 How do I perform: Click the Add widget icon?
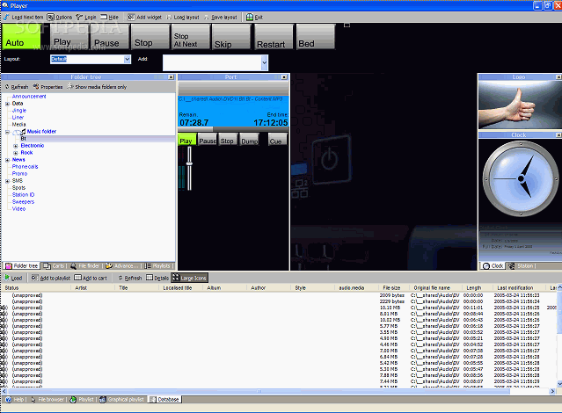pyautogui.click(x=131, y=18)
